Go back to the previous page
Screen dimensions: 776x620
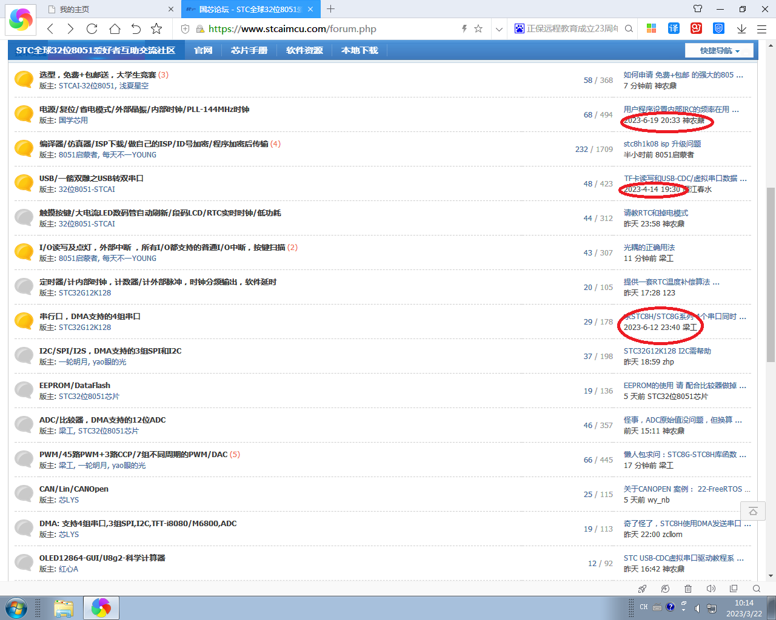pyautogui.click(x=50, y=28)
